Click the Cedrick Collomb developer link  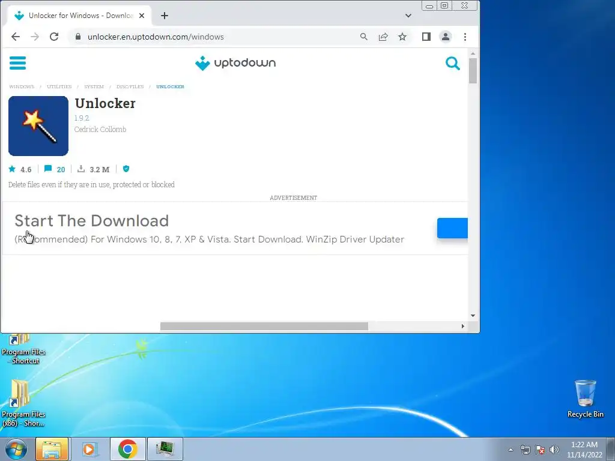pos(100,130)
